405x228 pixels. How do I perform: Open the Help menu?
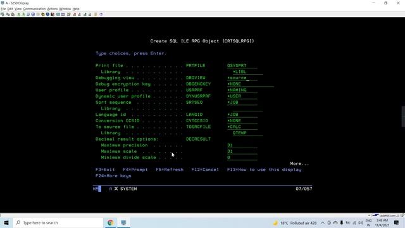76,9
